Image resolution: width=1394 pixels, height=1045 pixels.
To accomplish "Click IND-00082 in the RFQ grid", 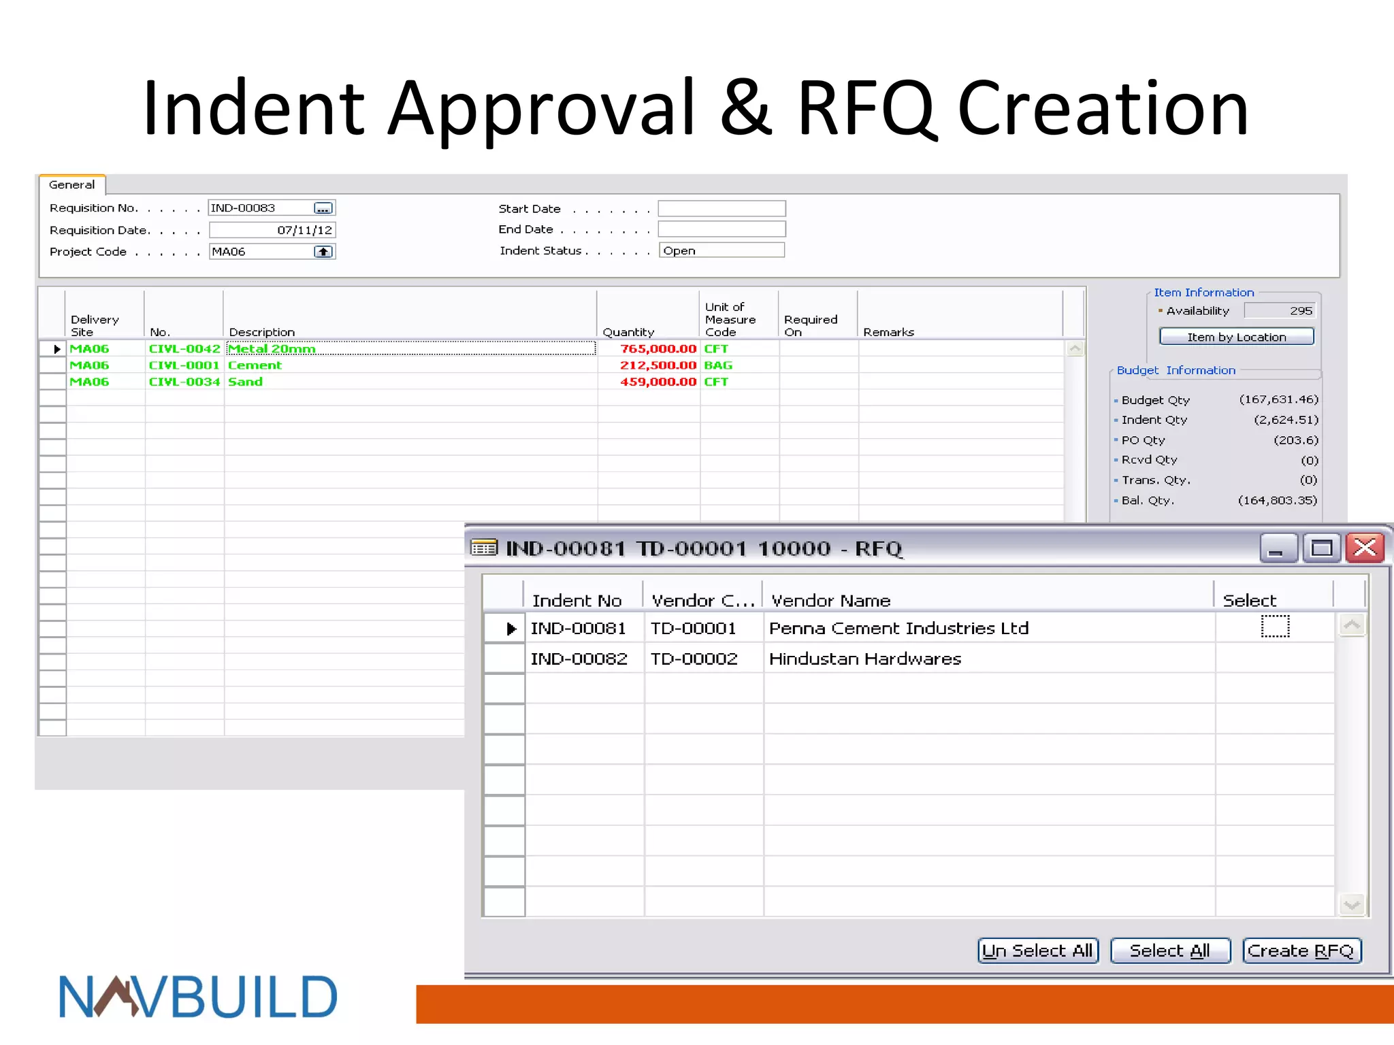I will tap(579, 659).
